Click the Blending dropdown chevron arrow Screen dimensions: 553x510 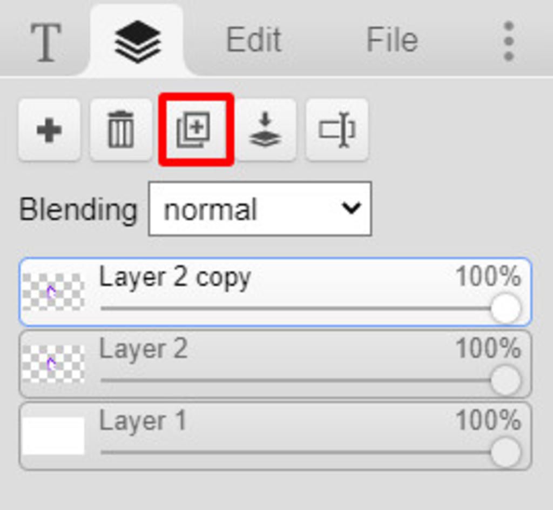click(351, 208)
